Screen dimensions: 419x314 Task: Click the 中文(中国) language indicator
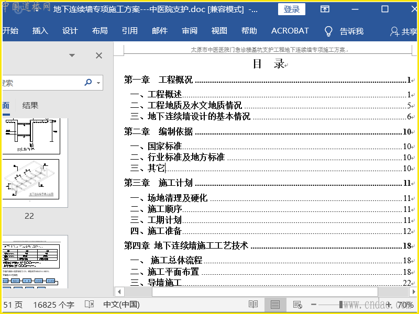122,305
